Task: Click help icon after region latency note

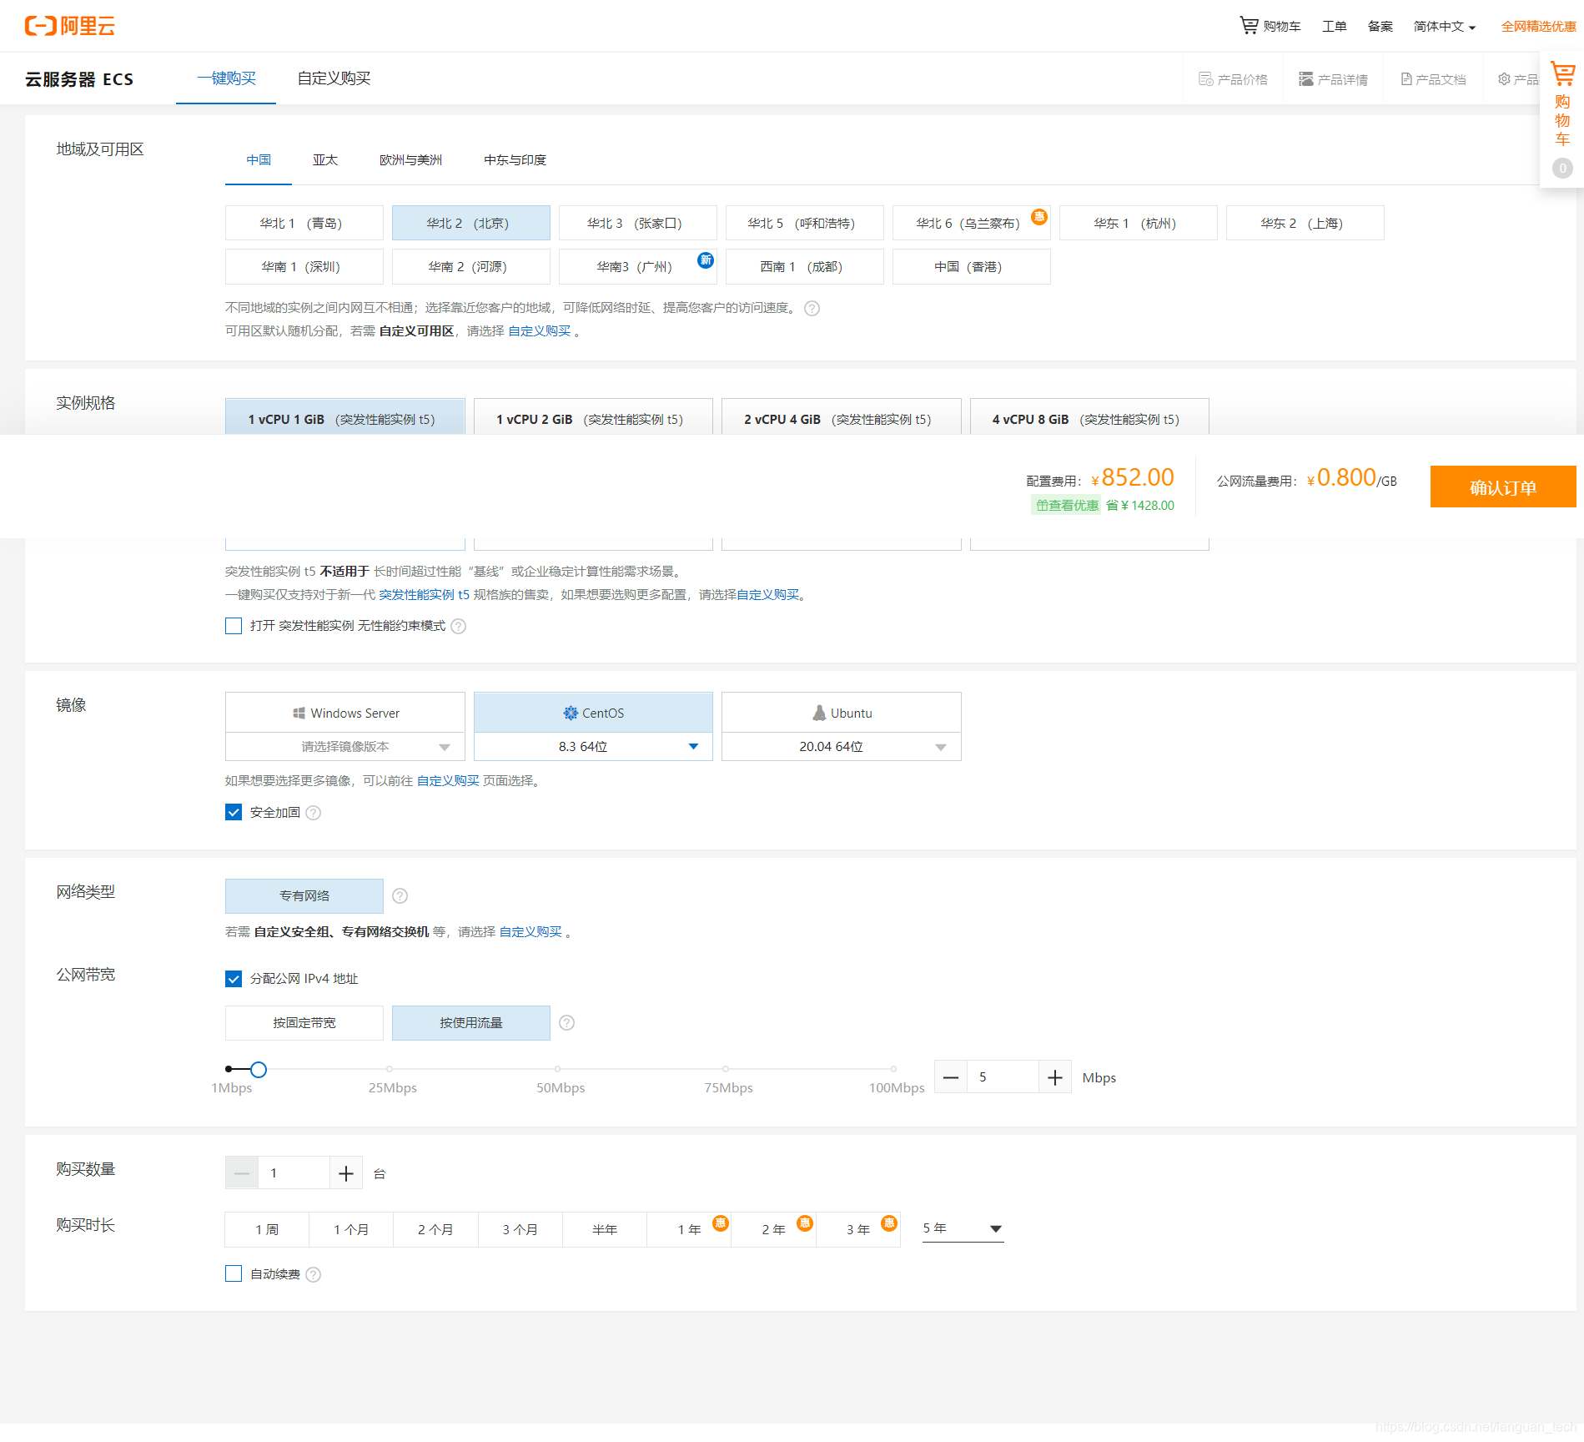Action: pyautogui.click(x=812, y=308)
